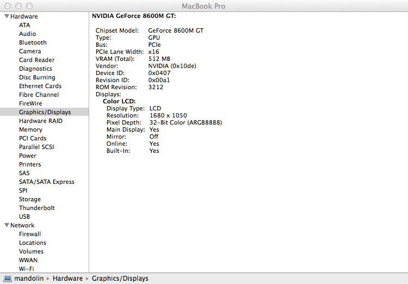Select Parallel SCSI entry

[36, 147]
